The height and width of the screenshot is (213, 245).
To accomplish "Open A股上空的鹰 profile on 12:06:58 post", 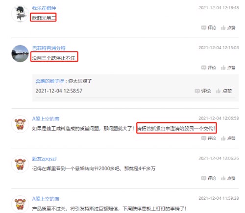I will (46, 118).
